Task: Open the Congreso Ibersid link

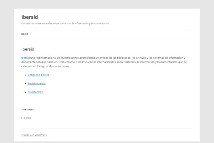Action: [38, 75]
